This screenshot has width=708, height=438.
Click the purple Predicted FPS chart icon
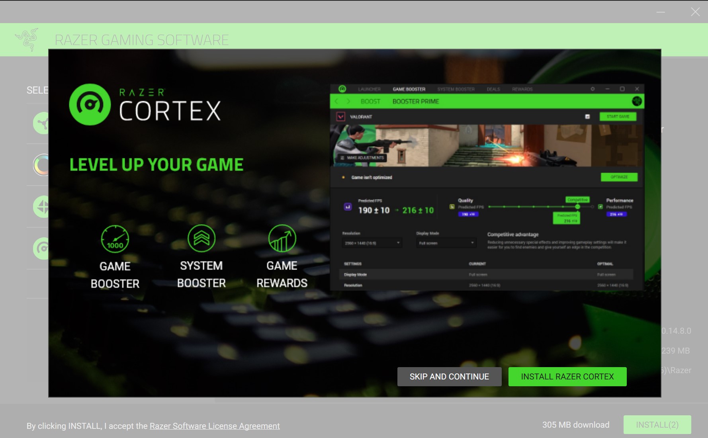[x=348, y=207]
